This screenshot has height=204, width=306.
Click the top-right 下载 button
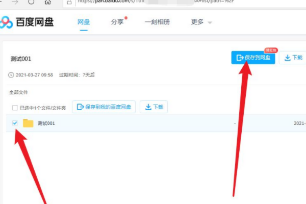point(293,58)
